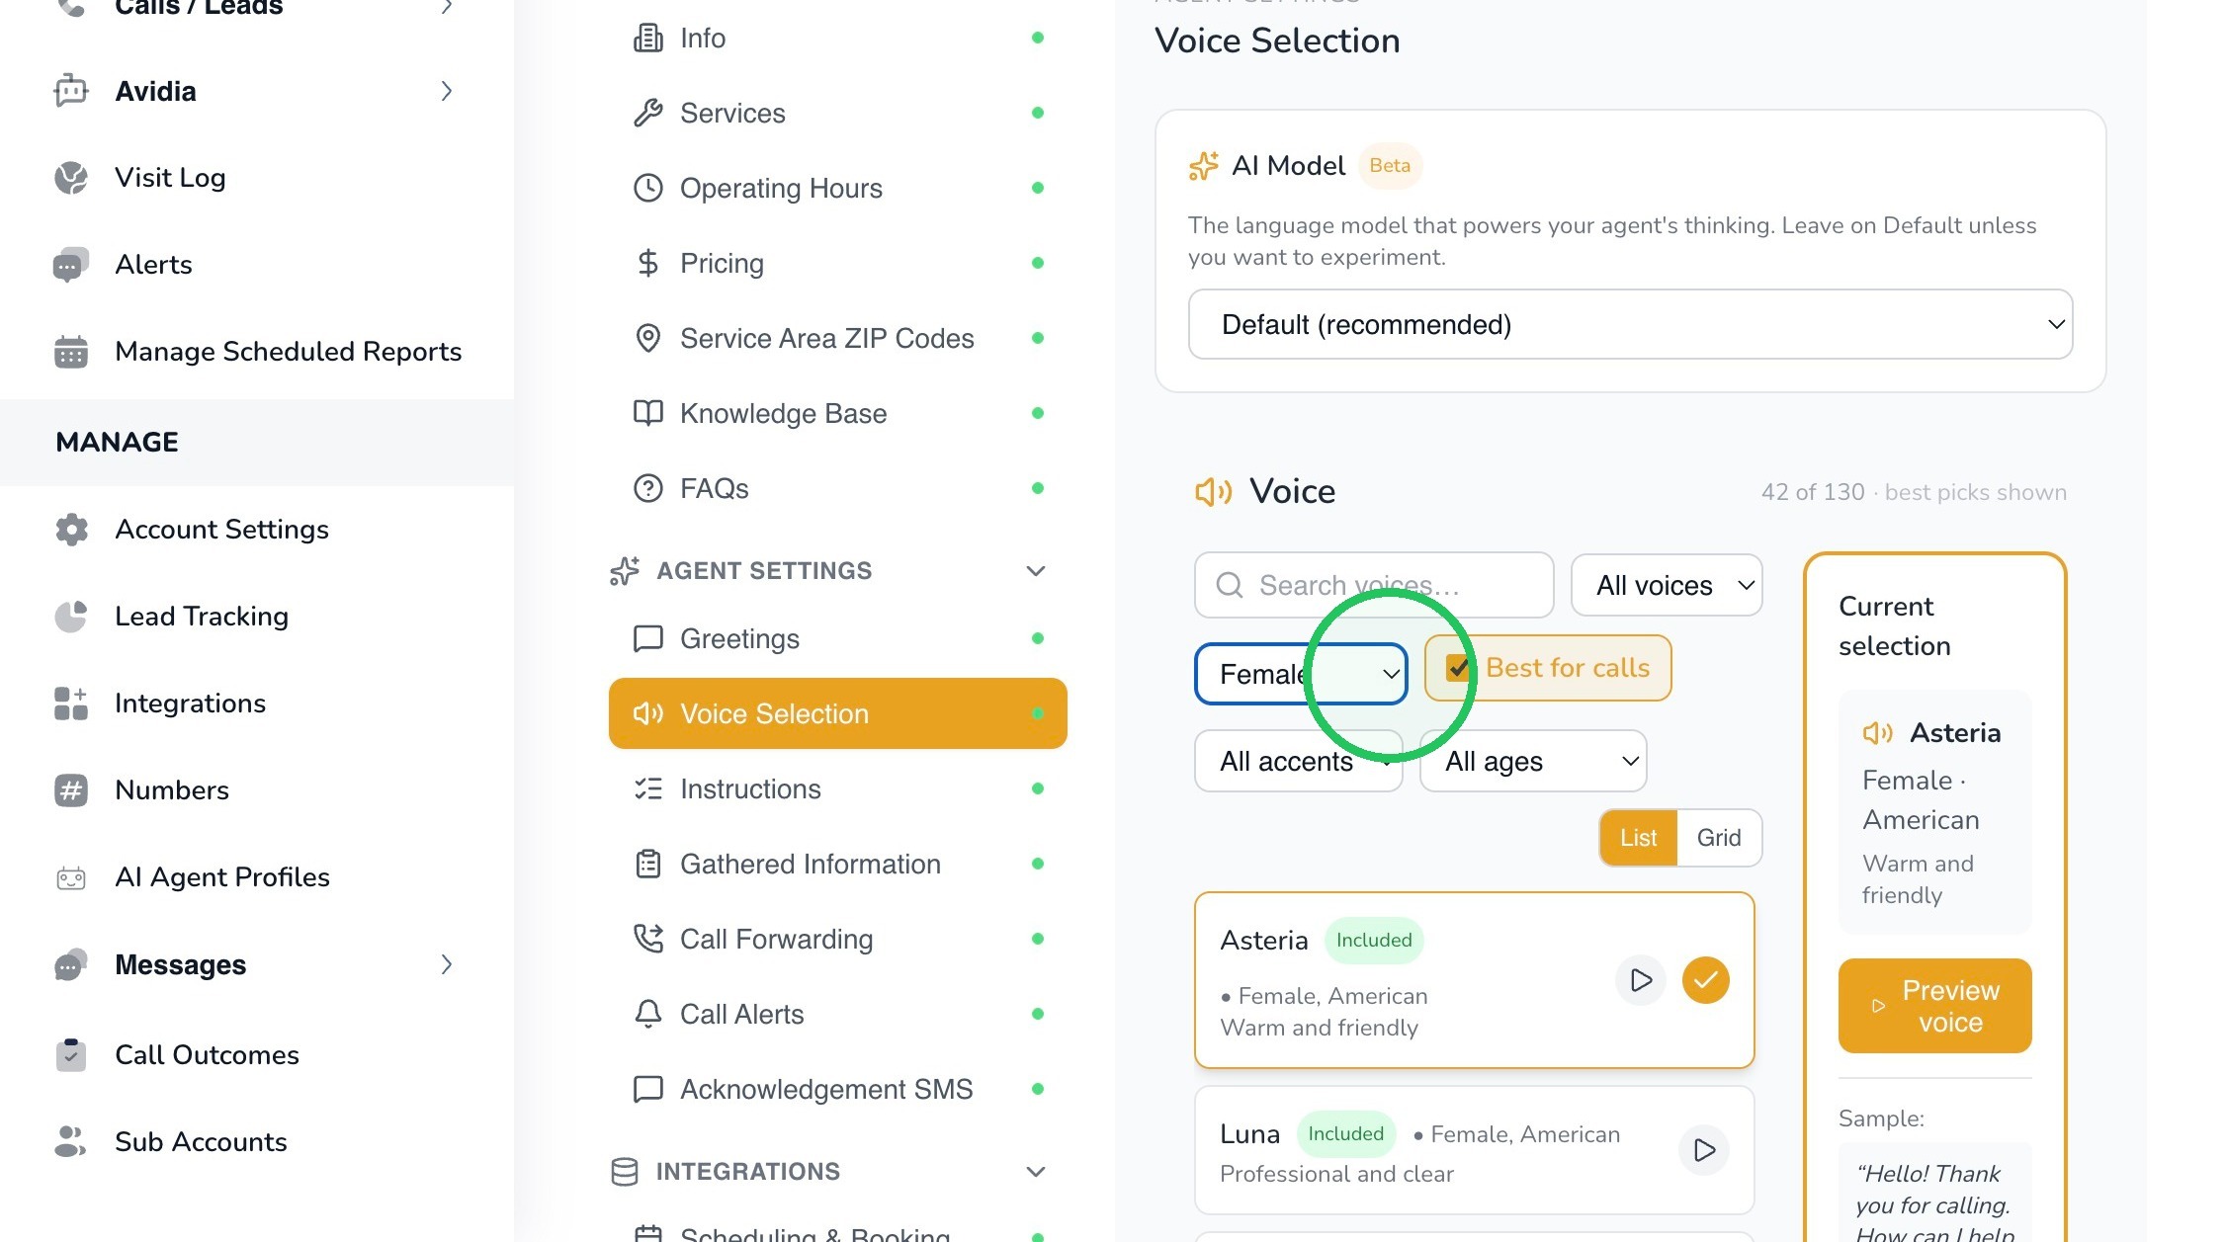Open the All accents dropdown
This screenshot has height=1242, width=2226.
click(x=1298, y=761)
